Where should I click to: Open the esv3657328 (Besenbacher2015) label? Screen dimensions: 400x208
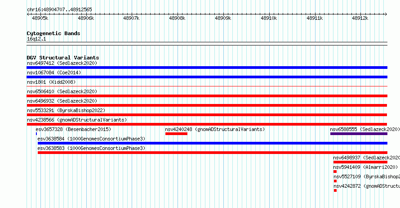(73, 129)
